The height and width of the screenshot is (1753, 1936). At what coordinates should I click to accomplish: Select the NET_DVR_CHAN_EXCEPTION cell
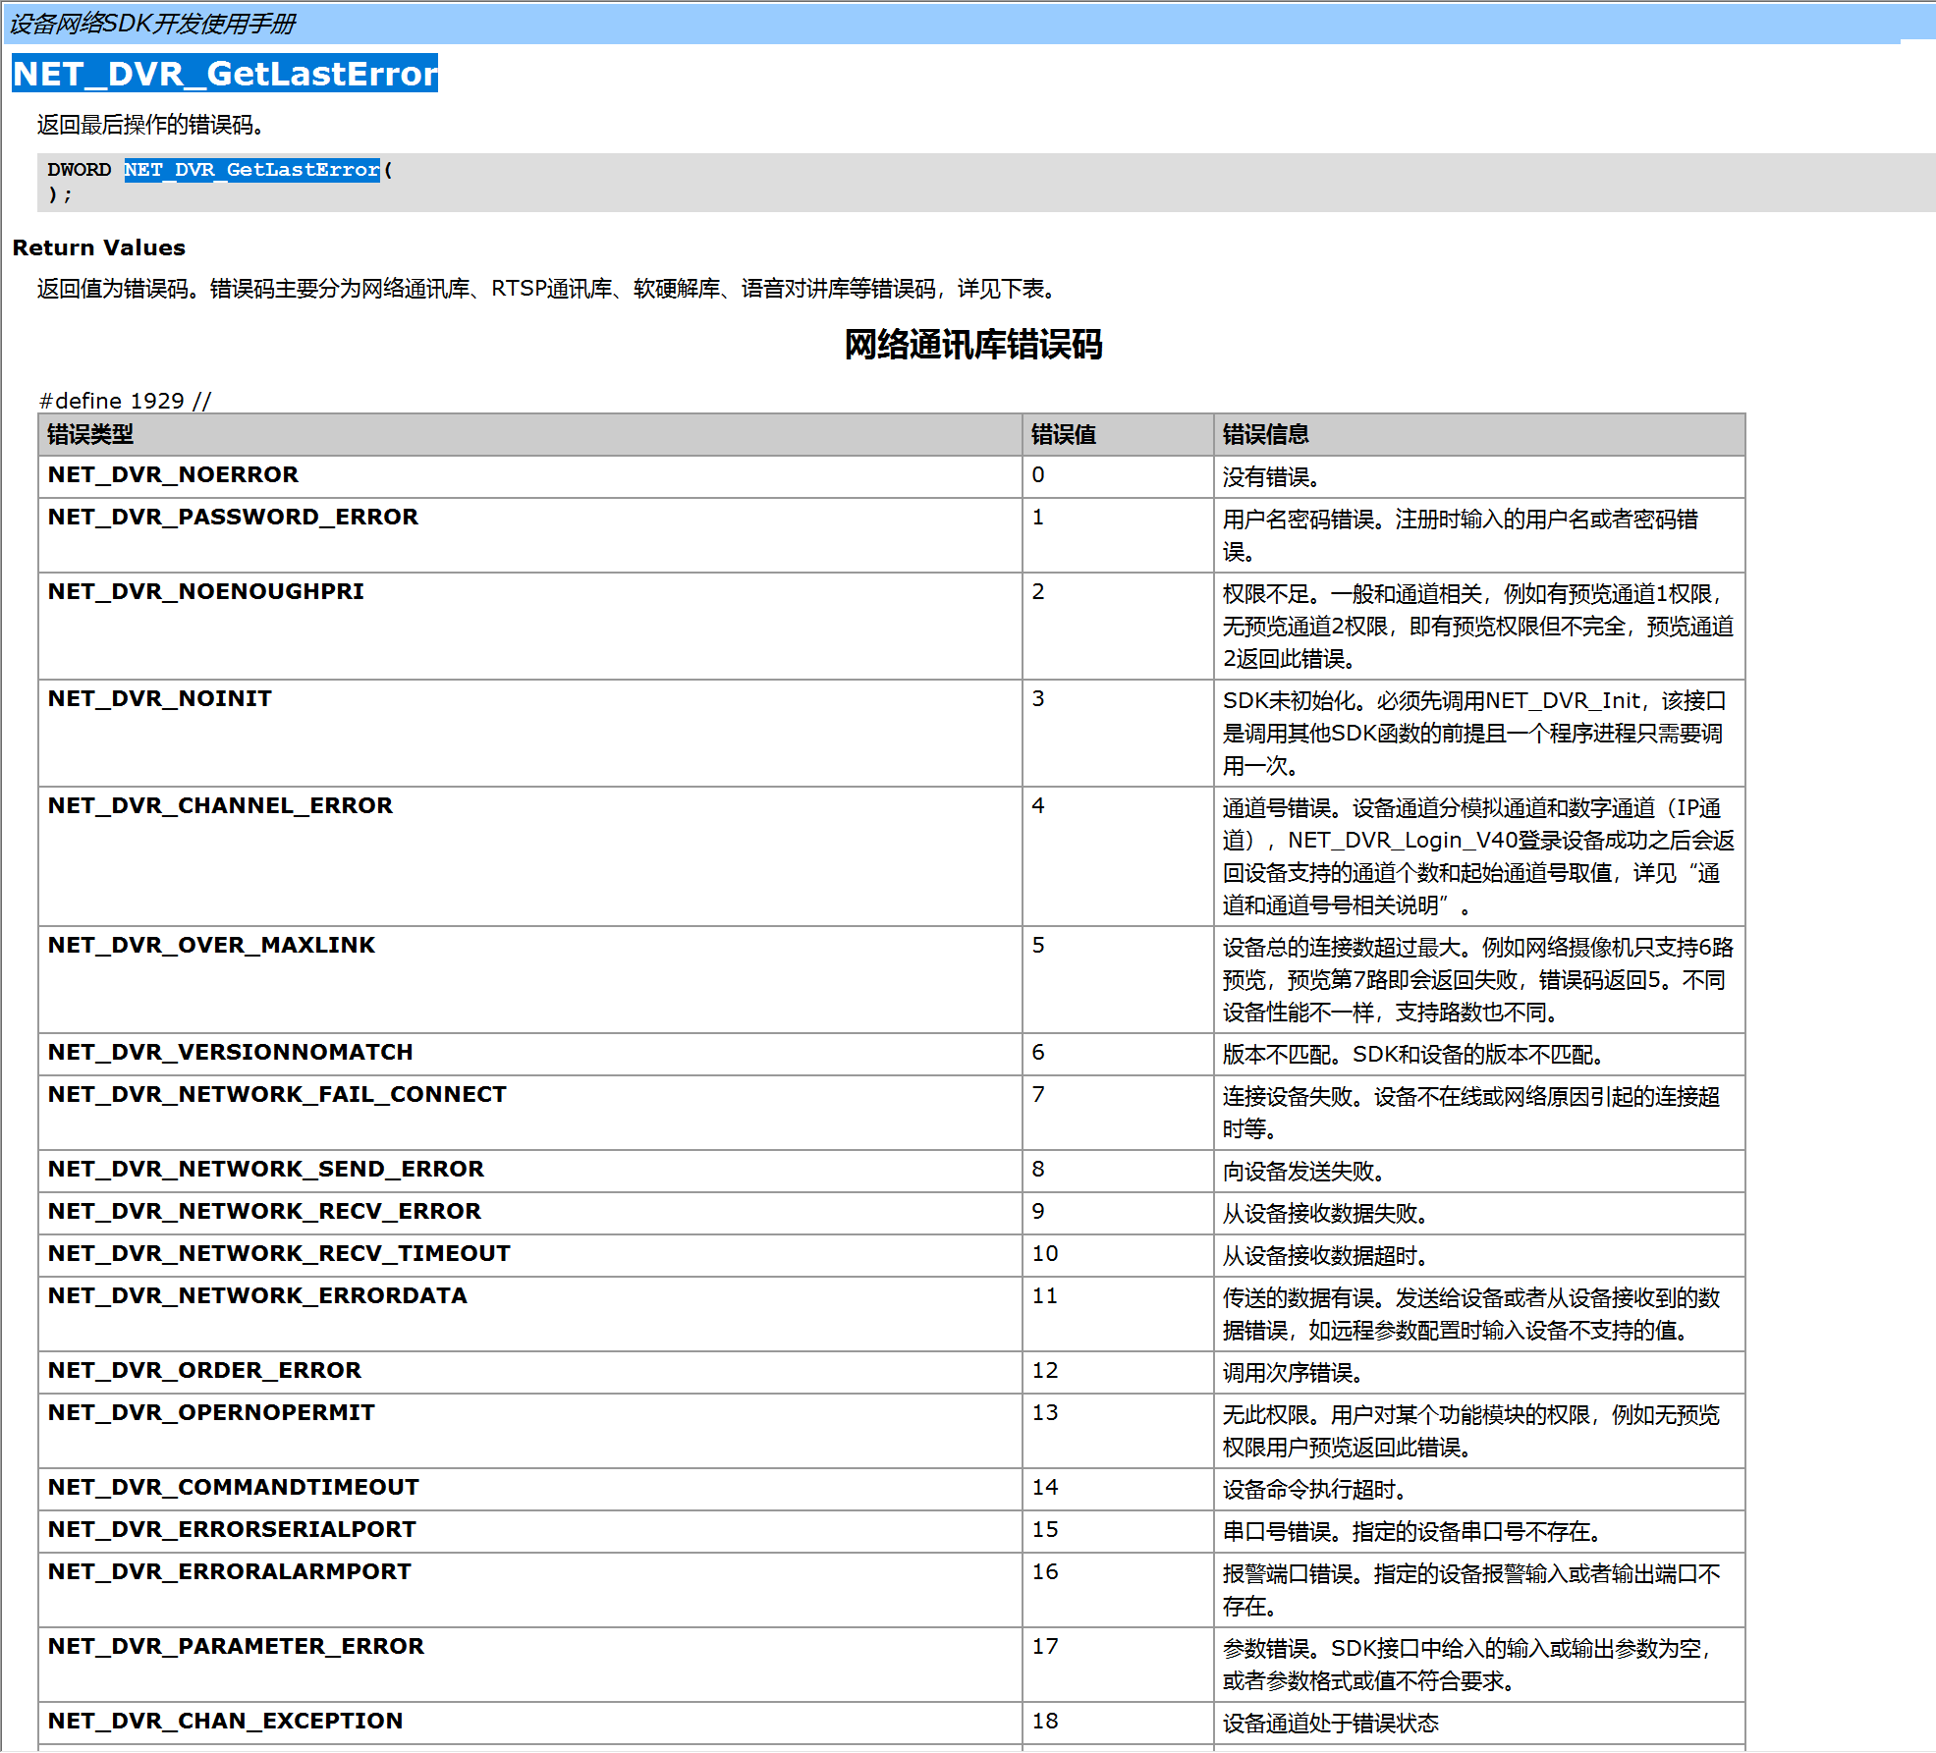point(530,1723)
